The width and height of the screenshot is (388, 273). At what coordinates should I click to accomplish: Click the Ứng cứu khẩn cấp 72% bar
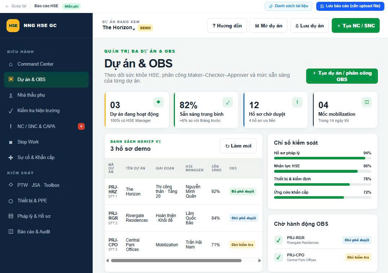[x=322, y=198]
